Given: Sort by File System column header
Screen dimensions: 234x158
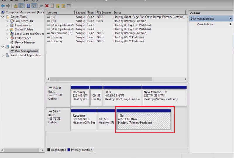Looking at the screenshot, I should pos(104,13).
